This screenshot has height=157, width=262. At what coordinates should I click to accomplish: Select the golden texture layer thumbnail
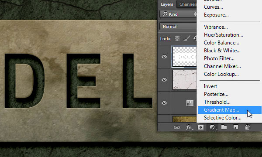point(185,119)
